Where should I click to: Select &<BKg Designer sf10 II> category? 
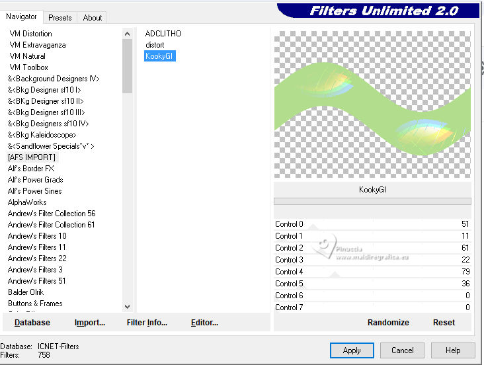pyautogui.click(x=46, y=101)
